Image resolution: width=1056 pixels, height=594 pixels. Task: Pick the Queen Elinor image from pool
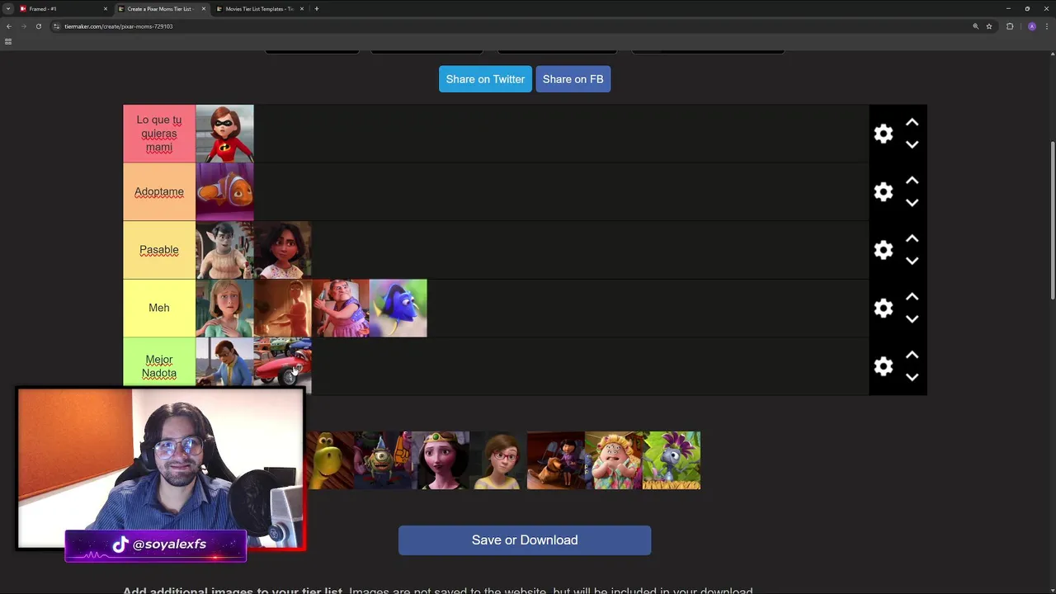coord(441,460)
